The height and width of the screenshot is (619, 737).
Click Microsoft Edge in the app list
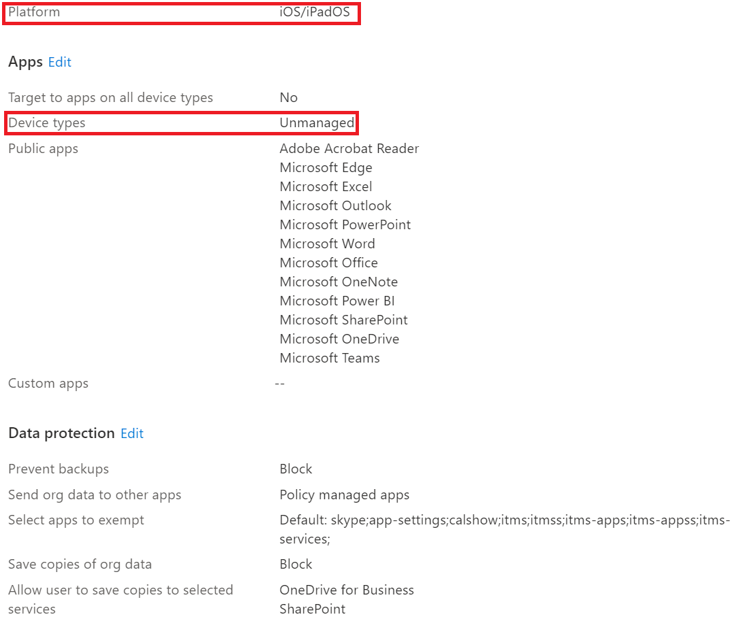coord(326,167)
